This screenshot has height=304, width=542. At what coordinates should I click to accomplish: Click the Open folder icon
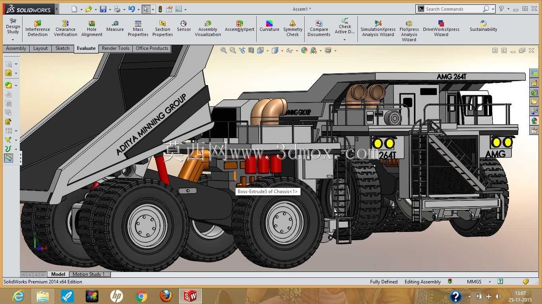point(89,9)
